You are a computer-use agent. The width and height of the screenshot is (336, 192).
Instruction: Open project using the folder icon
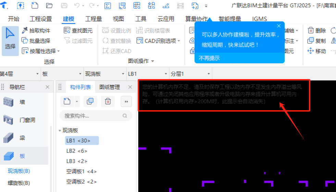[49, 5]
